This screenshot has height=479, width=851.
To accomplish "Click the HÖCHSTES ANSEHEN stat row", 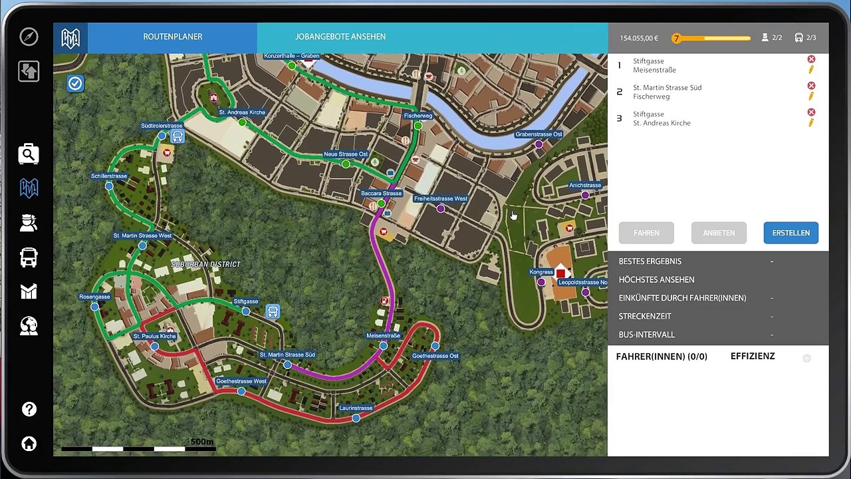I will pyautogui.click(x=718, y=279).
